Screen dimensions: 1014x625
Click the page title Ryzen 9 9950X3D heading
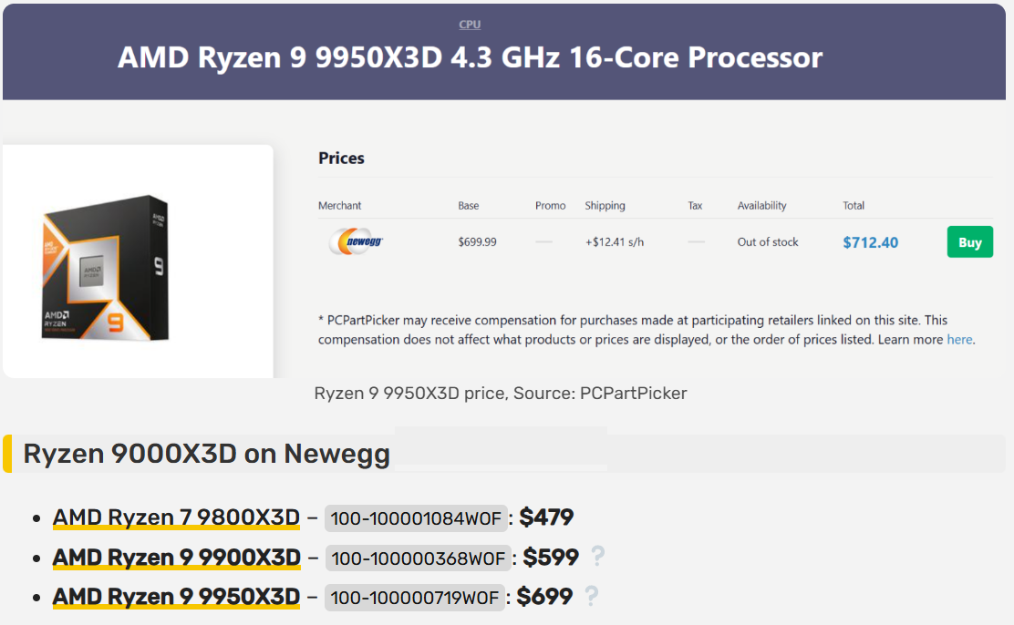470,58
